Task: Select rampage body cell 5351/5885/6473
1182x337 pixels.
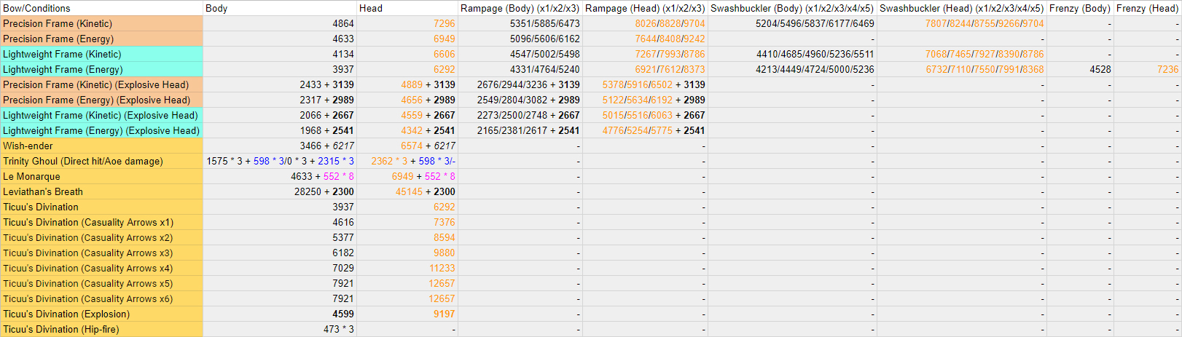Action: tap(520, 23)
